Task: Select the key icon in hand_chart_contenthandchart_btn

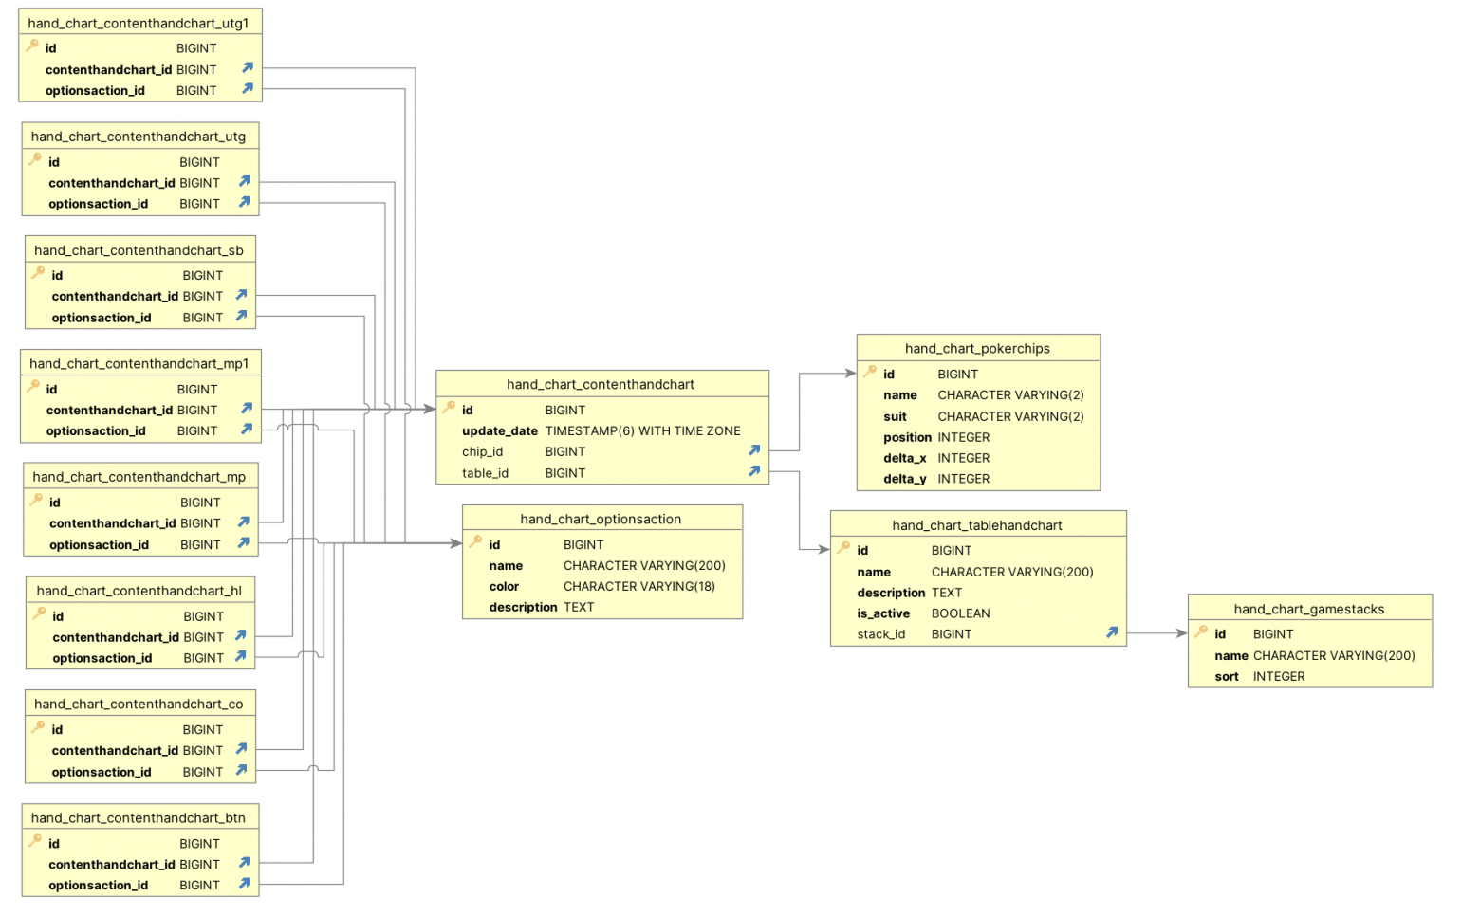Action: tap(36, 841)
